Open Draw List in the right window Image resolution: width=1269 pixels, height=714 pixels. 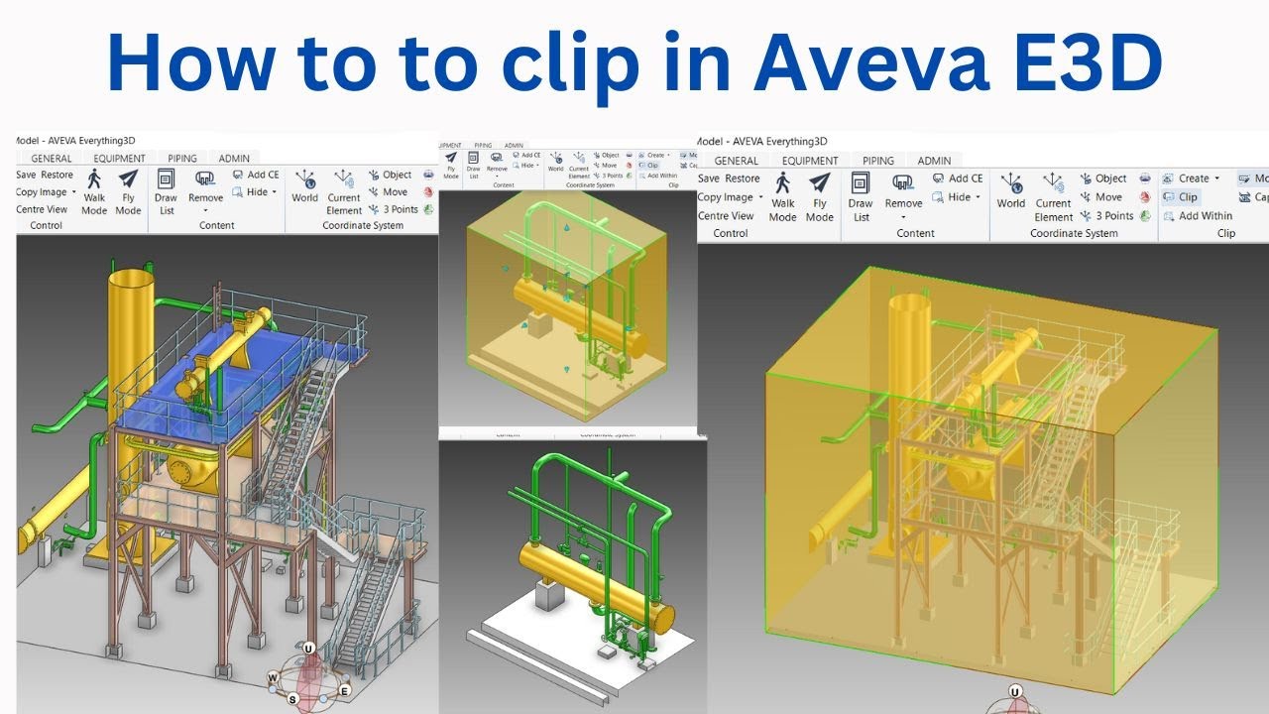click(x=861, y=195)
